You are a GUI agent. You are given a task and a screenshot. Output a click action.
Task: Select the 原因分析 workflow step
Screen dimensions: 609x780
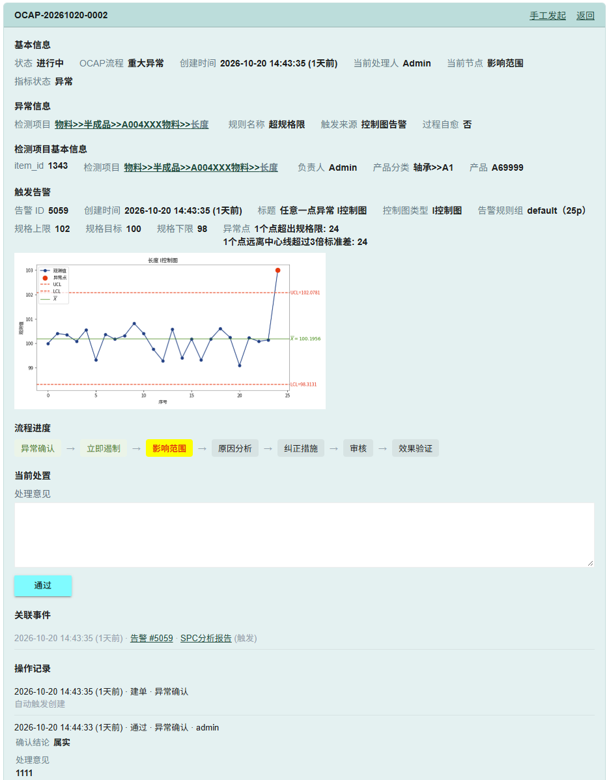point(235,448)
